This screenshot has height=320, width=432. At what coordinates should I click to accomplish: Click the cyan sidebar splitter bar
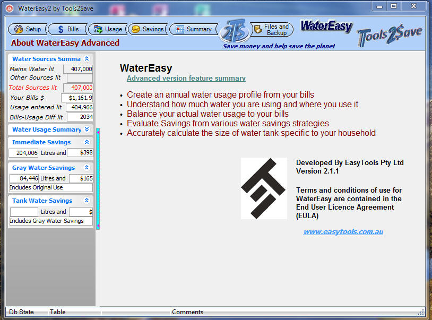98,178
